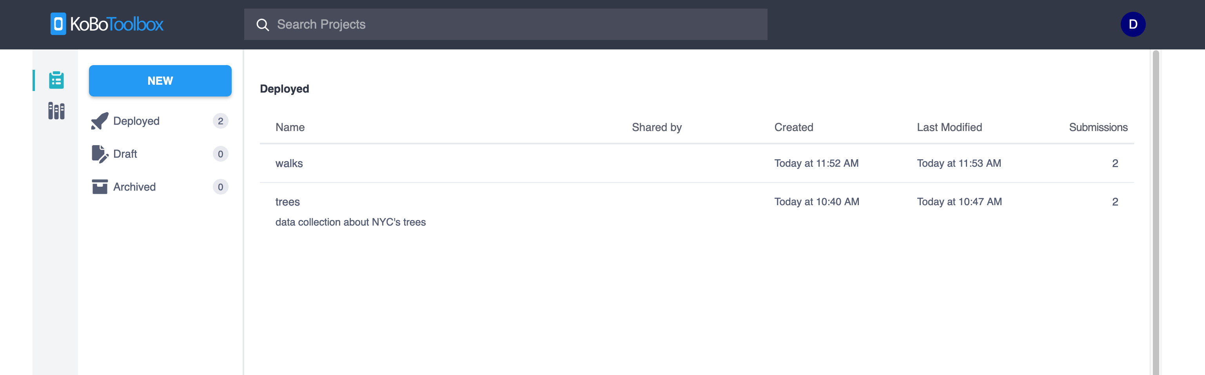
Task: Click the Draft pencil document icon
Action: (x=100, y=154)
